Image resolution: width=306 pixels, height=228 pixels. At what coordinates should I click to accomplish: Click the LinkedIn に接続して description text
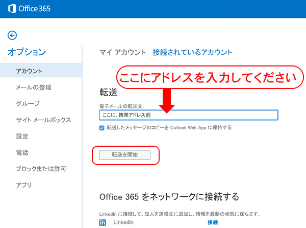(x=180, y=214)
